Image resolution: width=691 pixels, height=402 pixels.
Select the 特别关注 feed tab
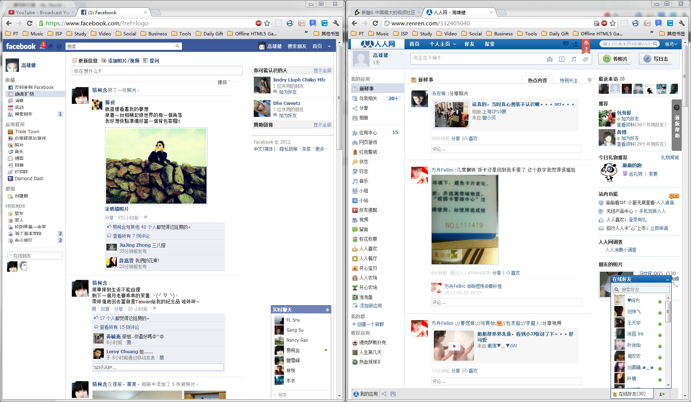point(569,80)
